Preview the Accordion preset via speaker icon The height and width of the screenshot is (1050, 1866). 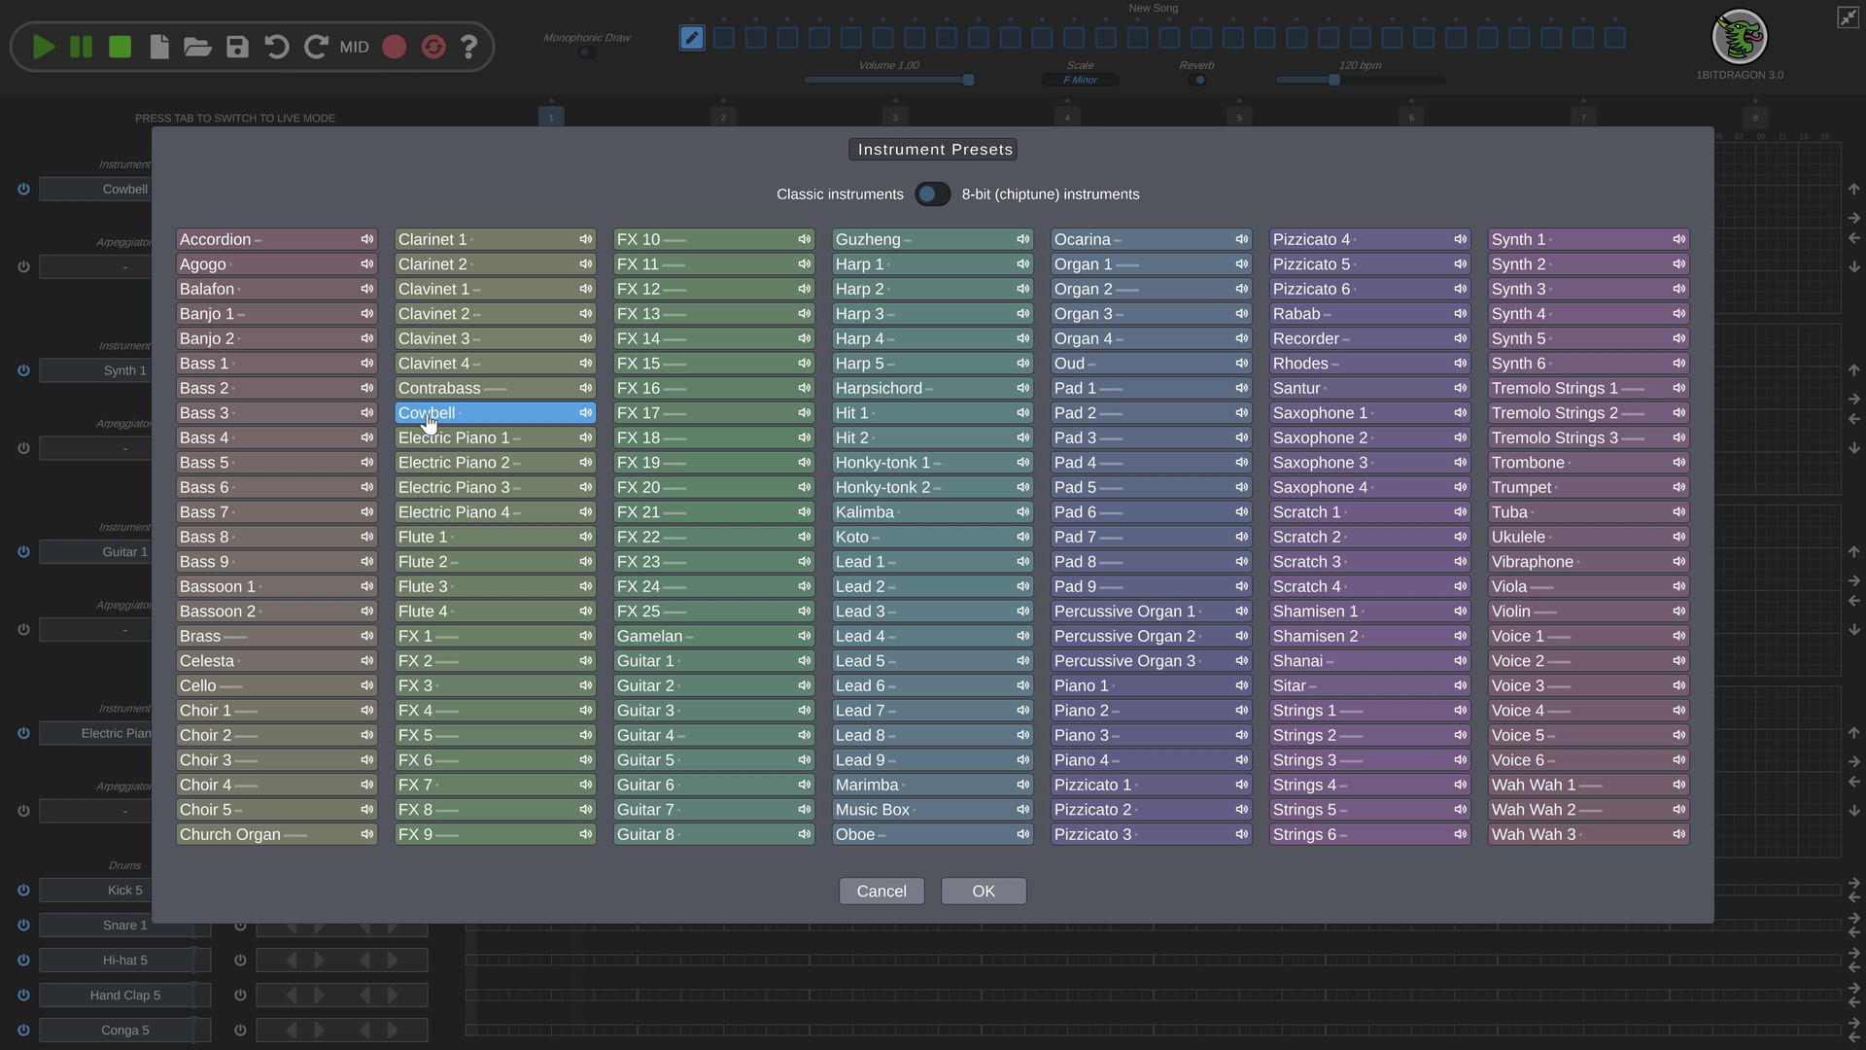pos(367,239)
